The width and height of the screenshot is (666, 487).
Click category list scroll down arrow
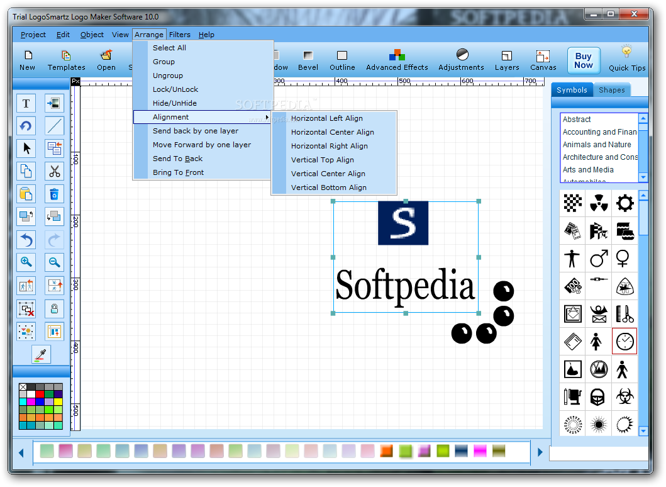[643, 177]
